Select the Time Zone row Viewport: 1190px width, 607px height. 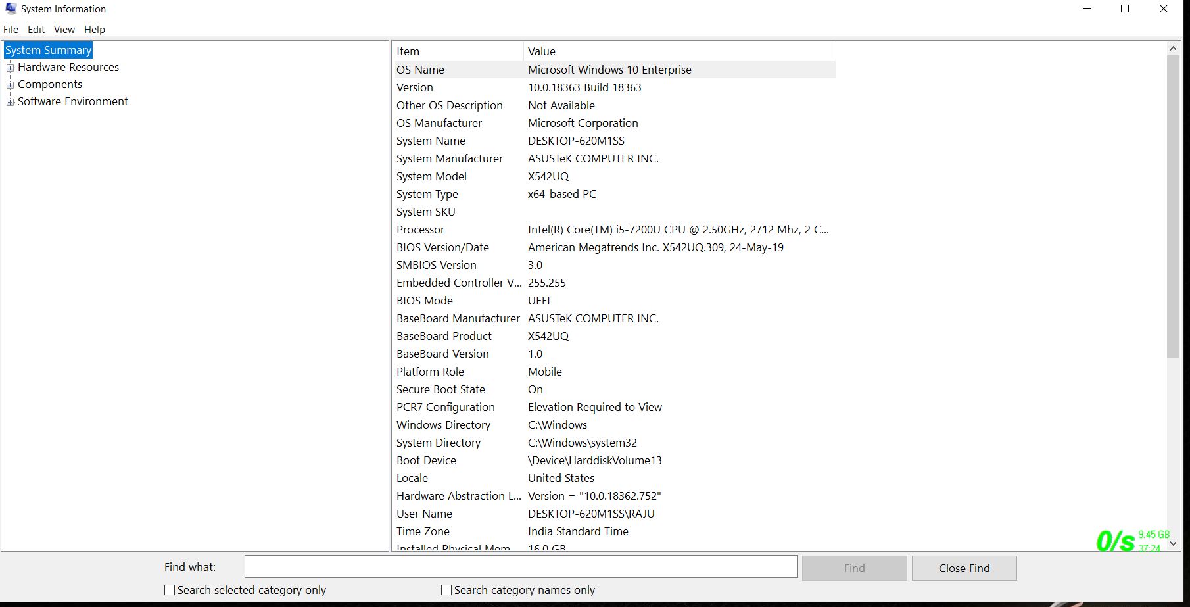[x=615, y=531]
